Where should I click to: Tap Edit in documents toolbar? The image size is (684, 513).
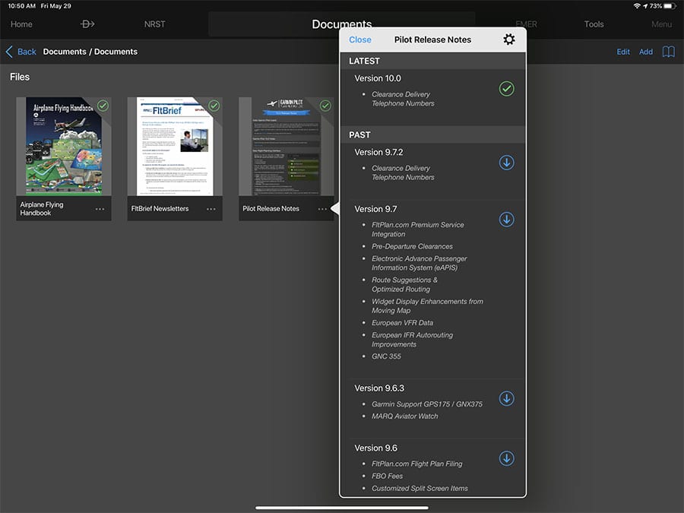623,52
